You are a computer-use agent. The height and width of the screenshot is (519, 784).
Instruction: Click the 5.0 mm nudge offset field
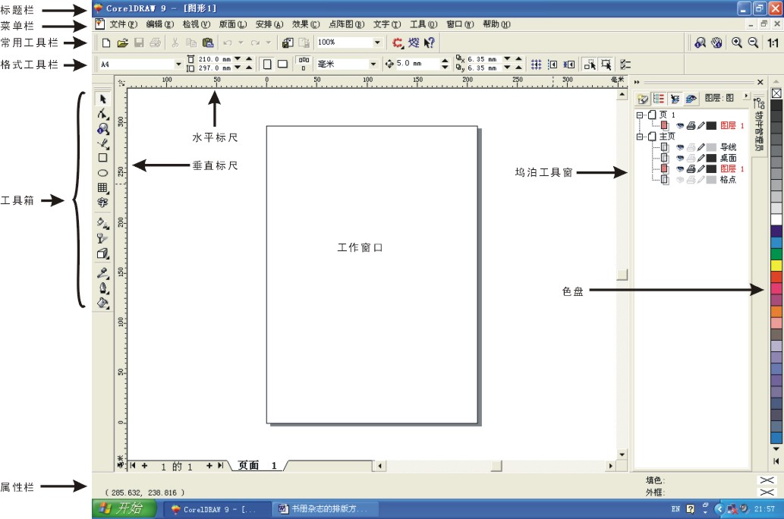(417, 64)
